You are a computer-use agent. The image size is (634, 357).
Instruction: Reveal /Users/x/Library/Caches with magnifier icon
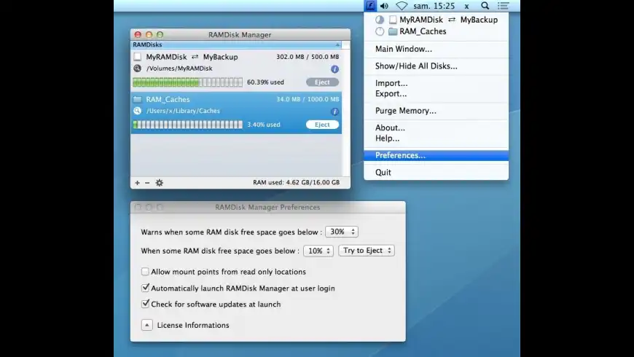pyautogui.click(x=138, y=111)
